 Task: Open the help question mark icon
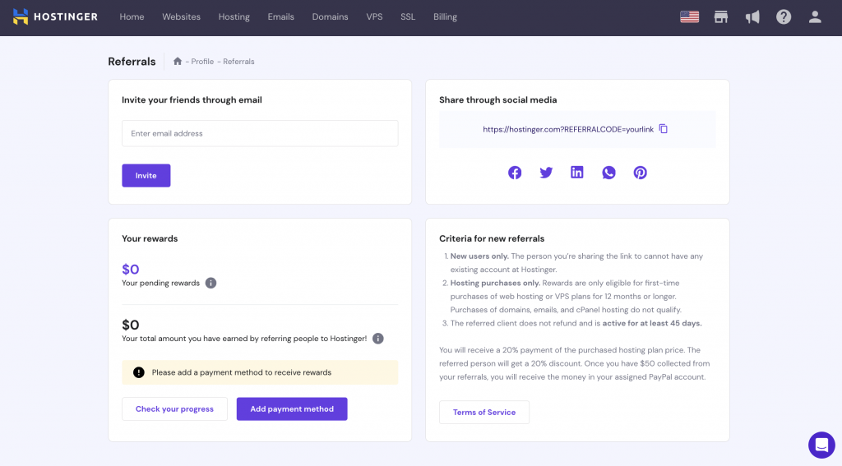pyautogui.click(x=784, y=16)
